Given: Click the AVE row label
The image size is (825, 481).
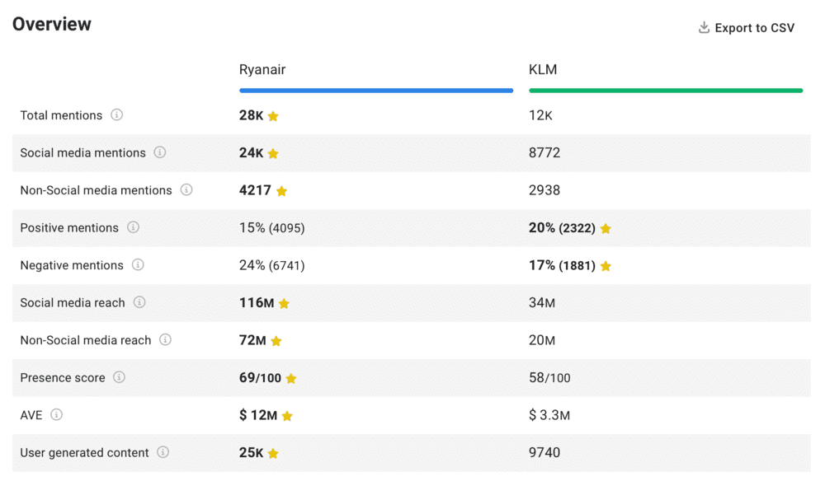Looking at the screenshot, I should point(31,415).
